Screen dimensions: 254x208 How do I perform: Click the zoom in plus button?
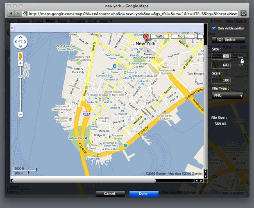(20, 64)
